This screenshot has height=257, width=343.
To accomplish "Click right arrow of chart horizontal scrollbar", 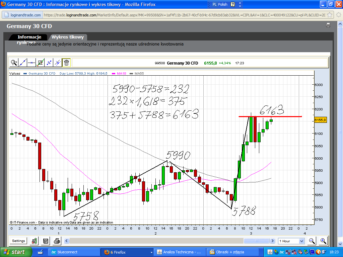I will pos(272,241).
